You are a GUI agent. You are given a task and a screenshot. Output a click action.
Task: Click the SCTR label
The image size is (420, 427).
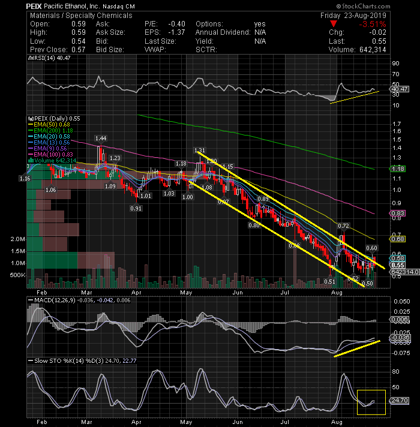coord(206,50)
